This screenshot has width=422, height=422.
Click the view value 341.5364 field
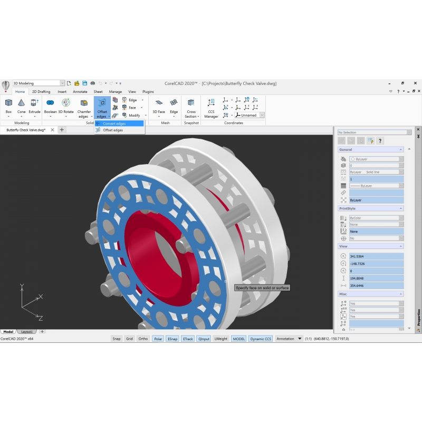[x=376, y=256]
